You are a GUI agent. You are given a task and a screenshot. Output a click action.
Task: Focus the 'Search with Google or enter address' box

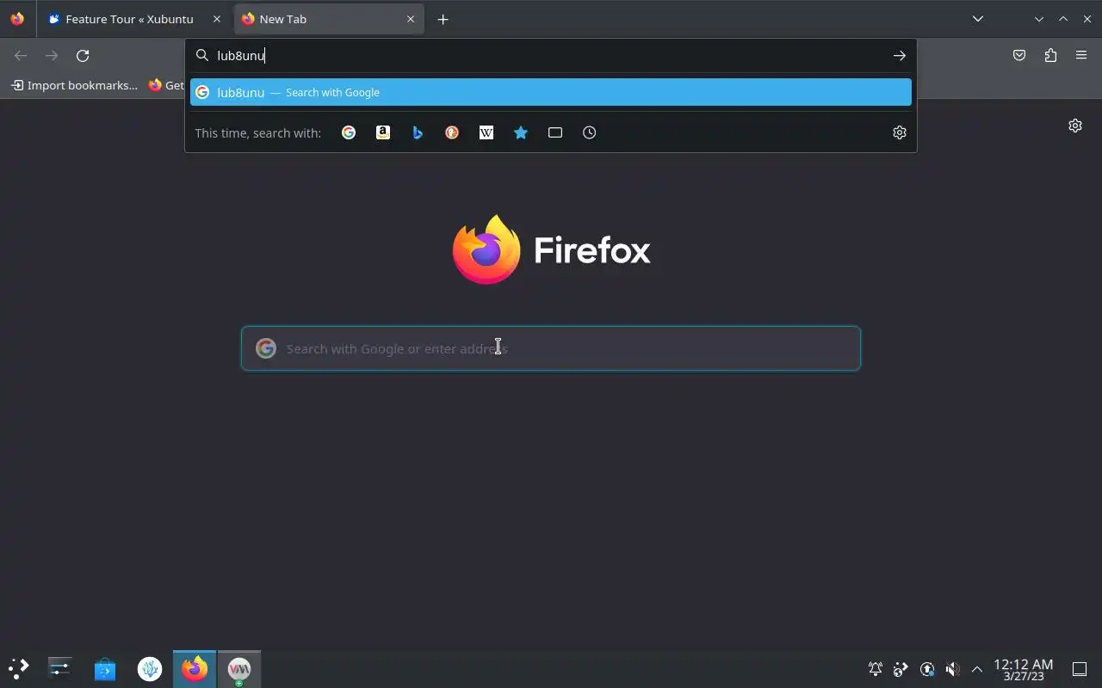pos(551,348)
